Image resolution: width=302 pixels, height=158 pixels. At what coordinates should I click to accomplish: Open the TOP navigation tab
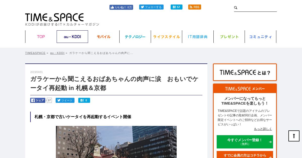point(41,37)
